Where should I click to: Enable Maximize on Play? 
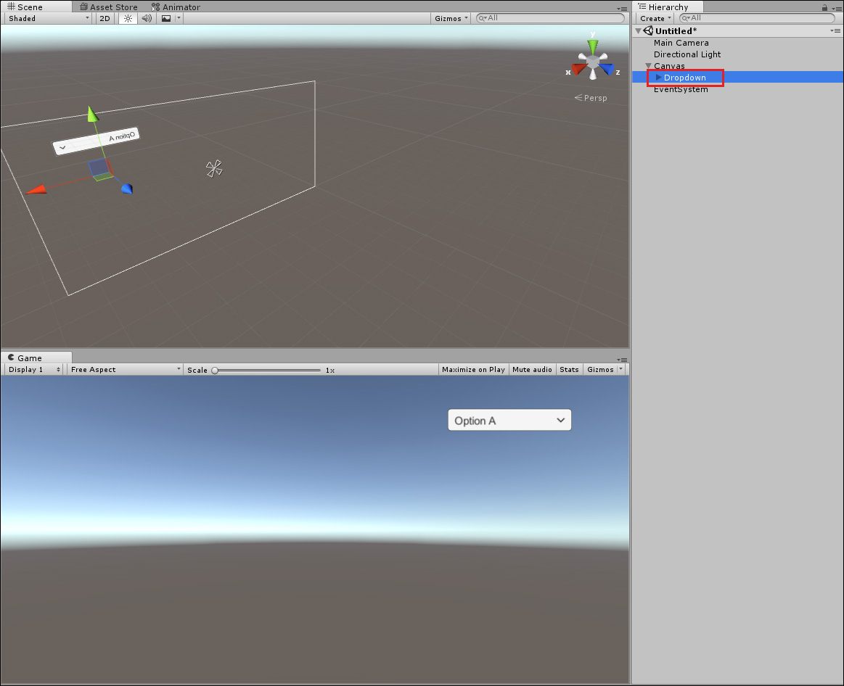pos(473,370)
